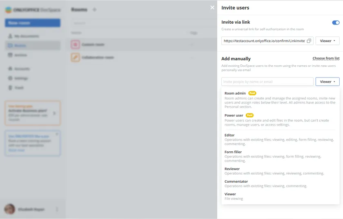Click the Custom room icon
Image resolution: width=343 pixels, height=219 pixels.
click(x=75, y=44)
